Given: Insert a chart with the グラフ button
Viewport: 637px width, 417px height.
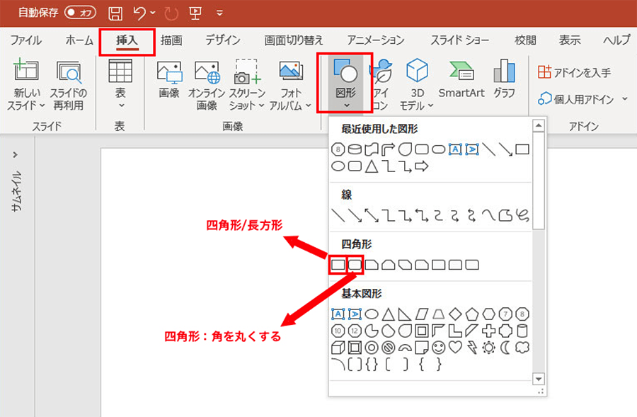Looking at the screenshot, I should 504,80.
